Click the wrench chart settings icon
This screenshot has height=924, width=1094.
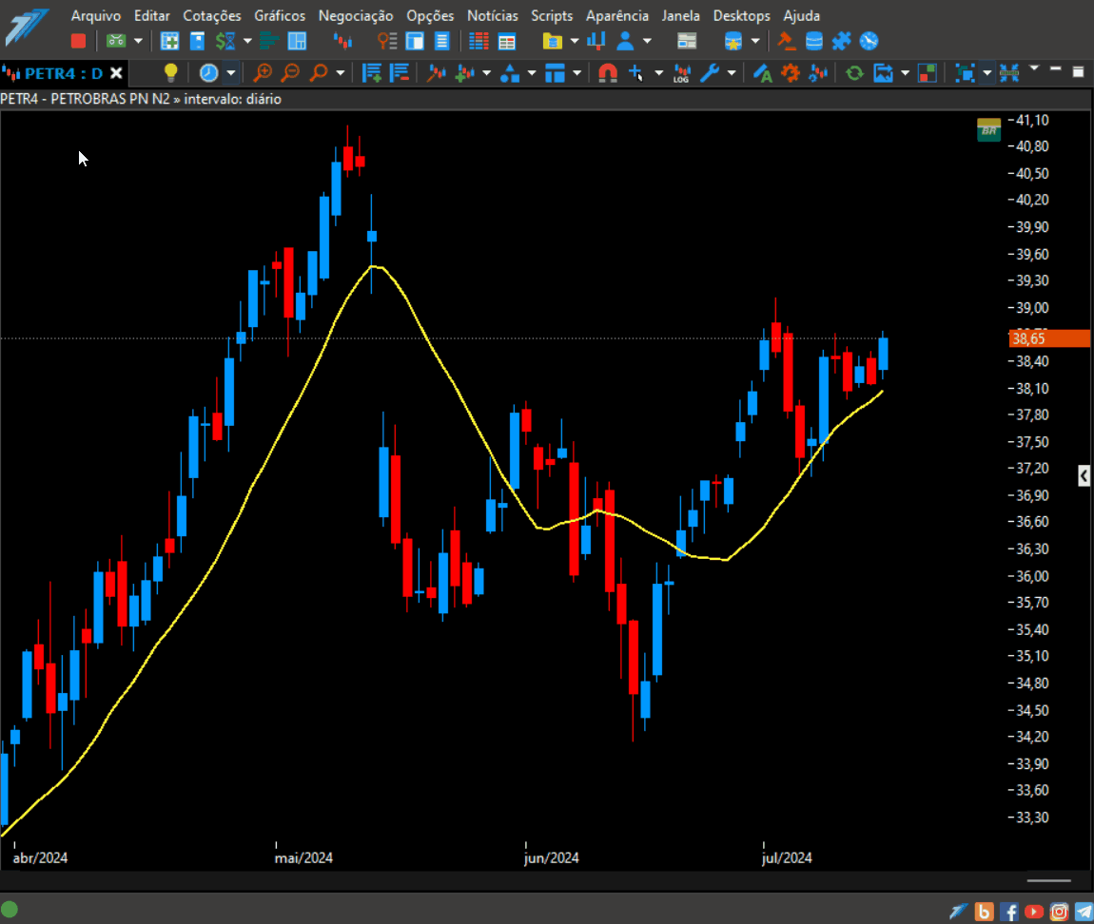[x=710, y=72]
